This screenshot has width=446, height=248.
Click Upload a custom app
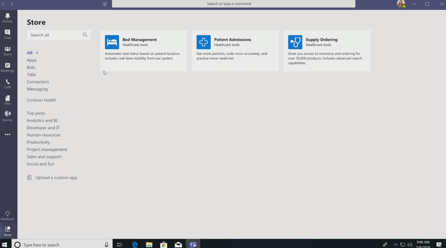(56, 178)
